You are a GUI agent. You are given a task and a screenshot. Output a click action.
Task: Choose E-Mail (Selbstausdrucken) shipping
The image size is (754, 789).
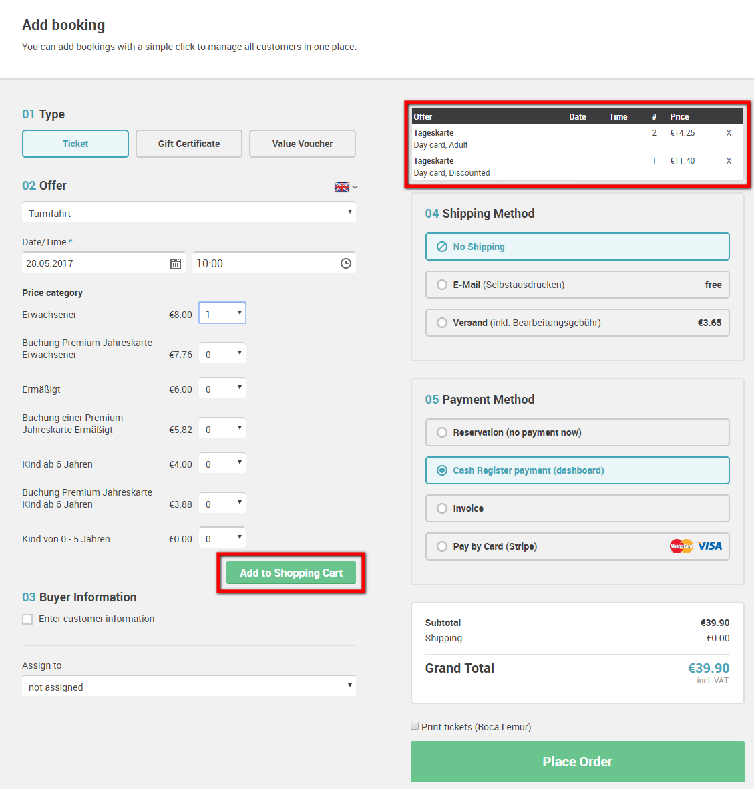578,285
